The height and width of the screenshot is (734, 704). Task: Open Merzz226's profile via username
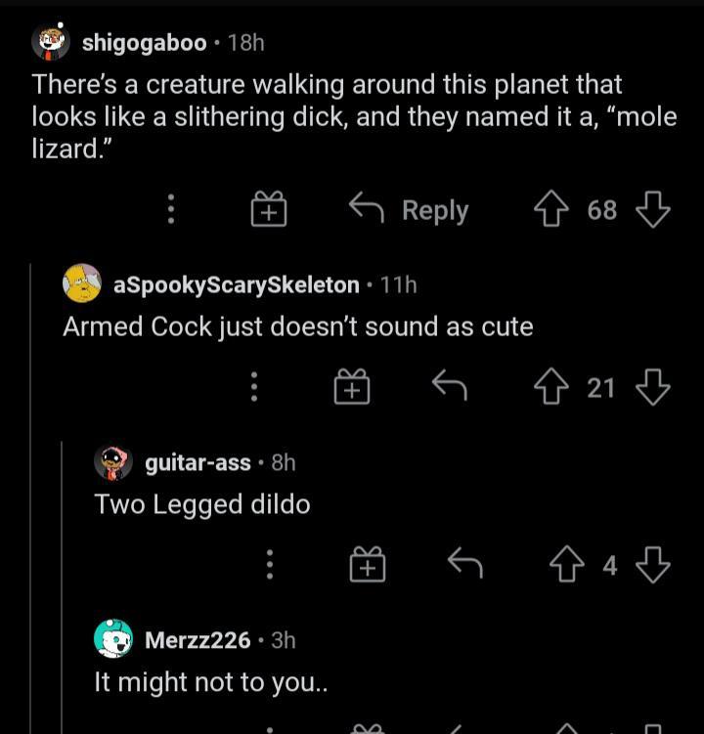[198, 639]
